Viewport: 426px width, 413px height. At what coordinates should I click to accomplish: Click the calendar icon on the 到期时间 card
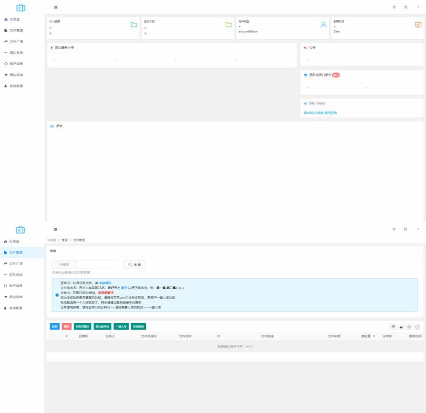click(x=417, y=25)
